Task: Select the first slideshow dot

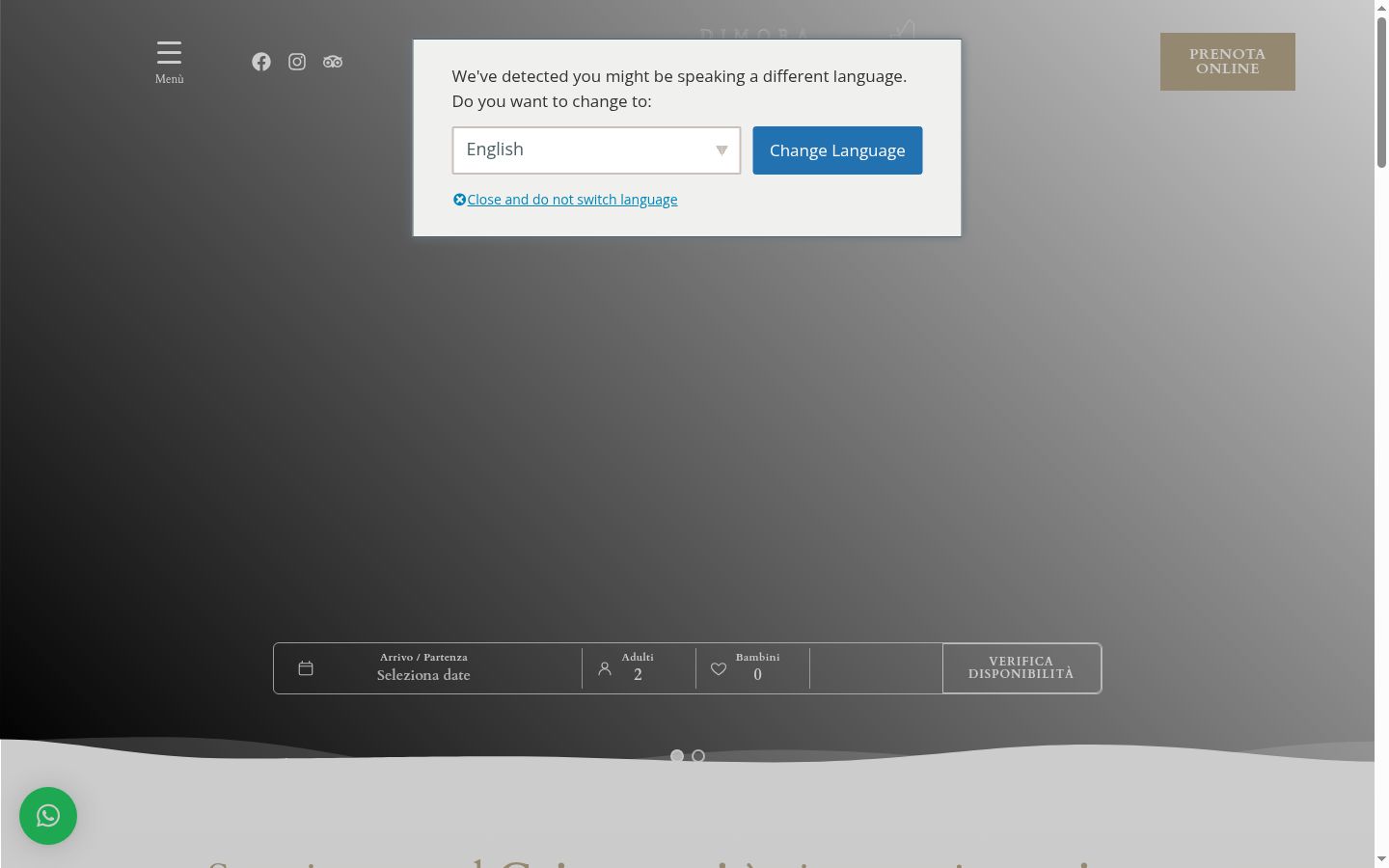Action: [677, 756]
